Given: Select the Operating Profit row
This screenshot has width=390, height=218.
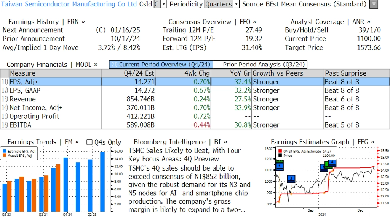Looking at the screenshot, I should 195,116.
